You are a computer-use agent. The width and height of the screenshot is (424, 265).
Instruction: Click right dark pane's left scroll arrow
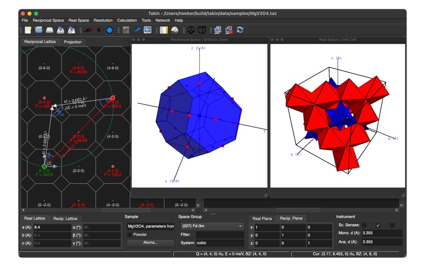click(x=206, y=210)
